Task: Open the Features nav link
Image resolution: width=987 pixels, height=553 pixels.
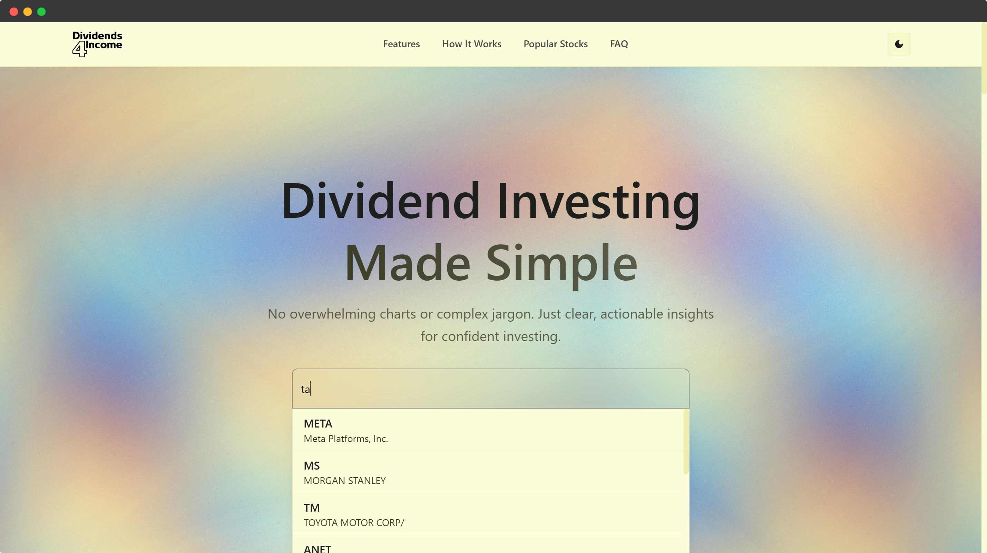Action: (x=401, y=44)
